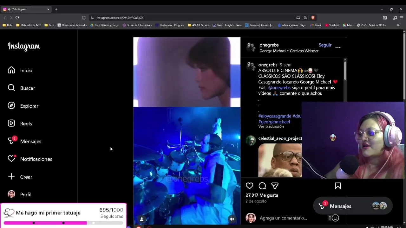This screenshot has height=228, width=406.
Task: Open Maps bookmark
Action: pos(348,25)
